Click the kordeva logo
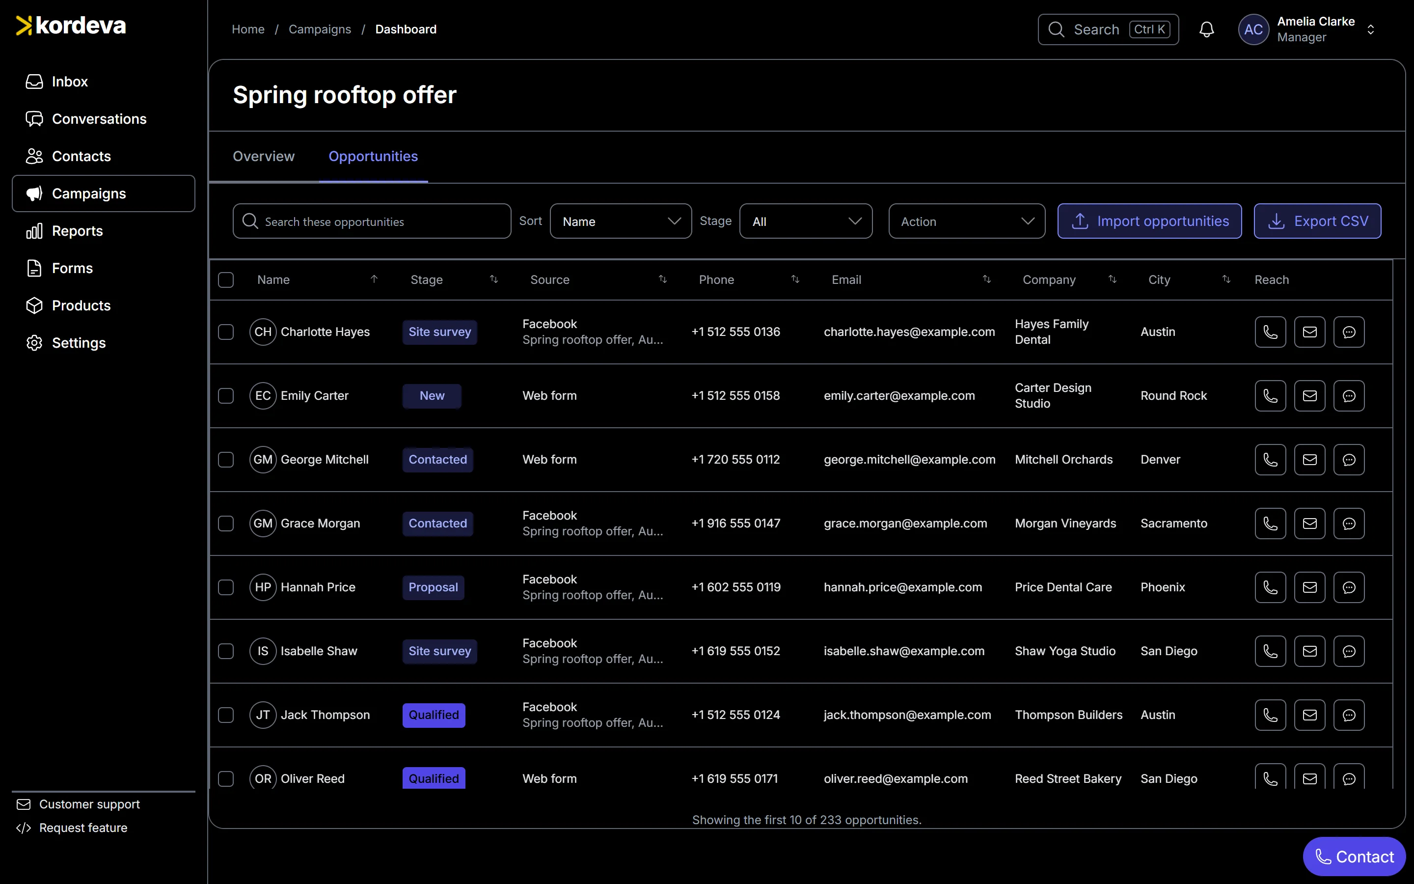The width and height of the screenshot is (1414, 884). (x=71, y=26)
